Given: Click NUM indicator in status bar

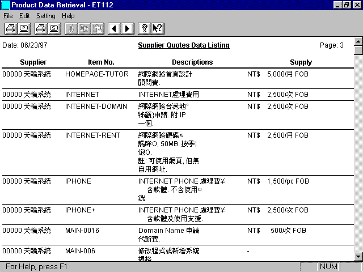Looking at the screenshot, I should pos(328,267).
